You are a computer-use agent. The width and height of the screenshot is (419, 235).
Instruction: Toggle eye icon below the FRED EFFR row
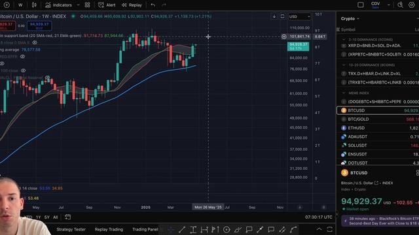coord(2,63)
